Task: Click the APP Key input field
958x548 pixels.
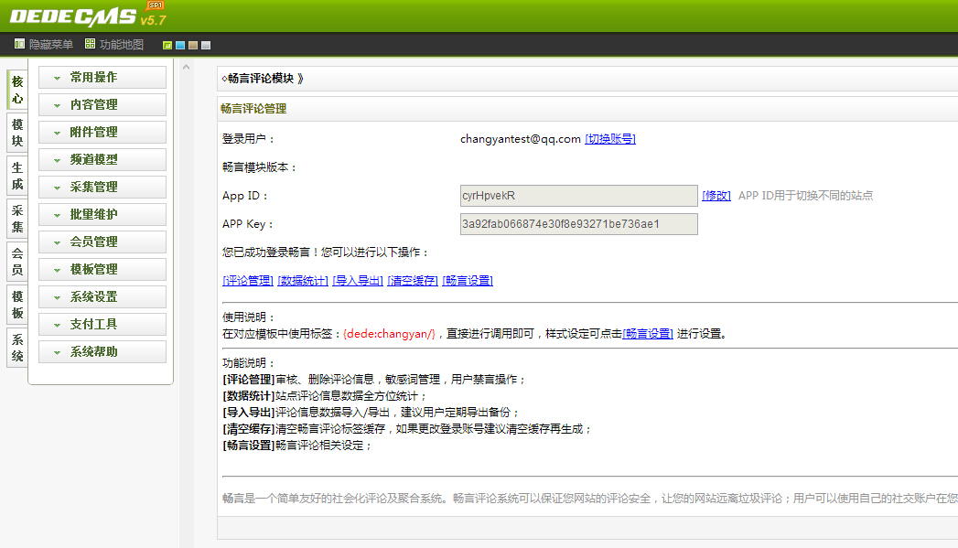Action: 578,224
